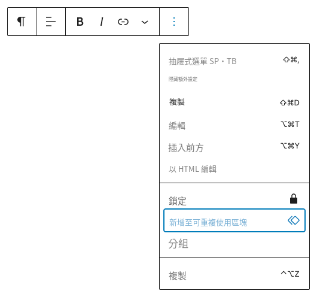320x300 pixels.
Task: Select 以 HTML 編輯 option
Action: click(x=234, y=169)
